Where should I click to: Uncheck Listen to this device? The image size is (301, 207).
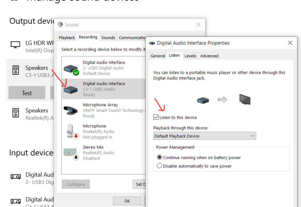156,118
